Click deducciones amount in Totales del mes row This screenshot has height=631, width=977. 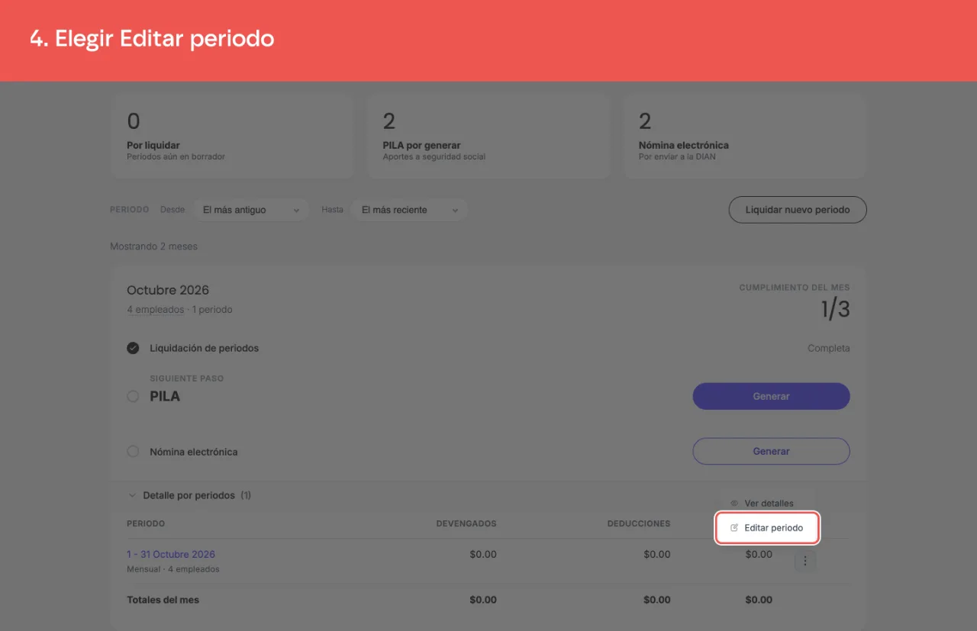[x=656, y=600]
